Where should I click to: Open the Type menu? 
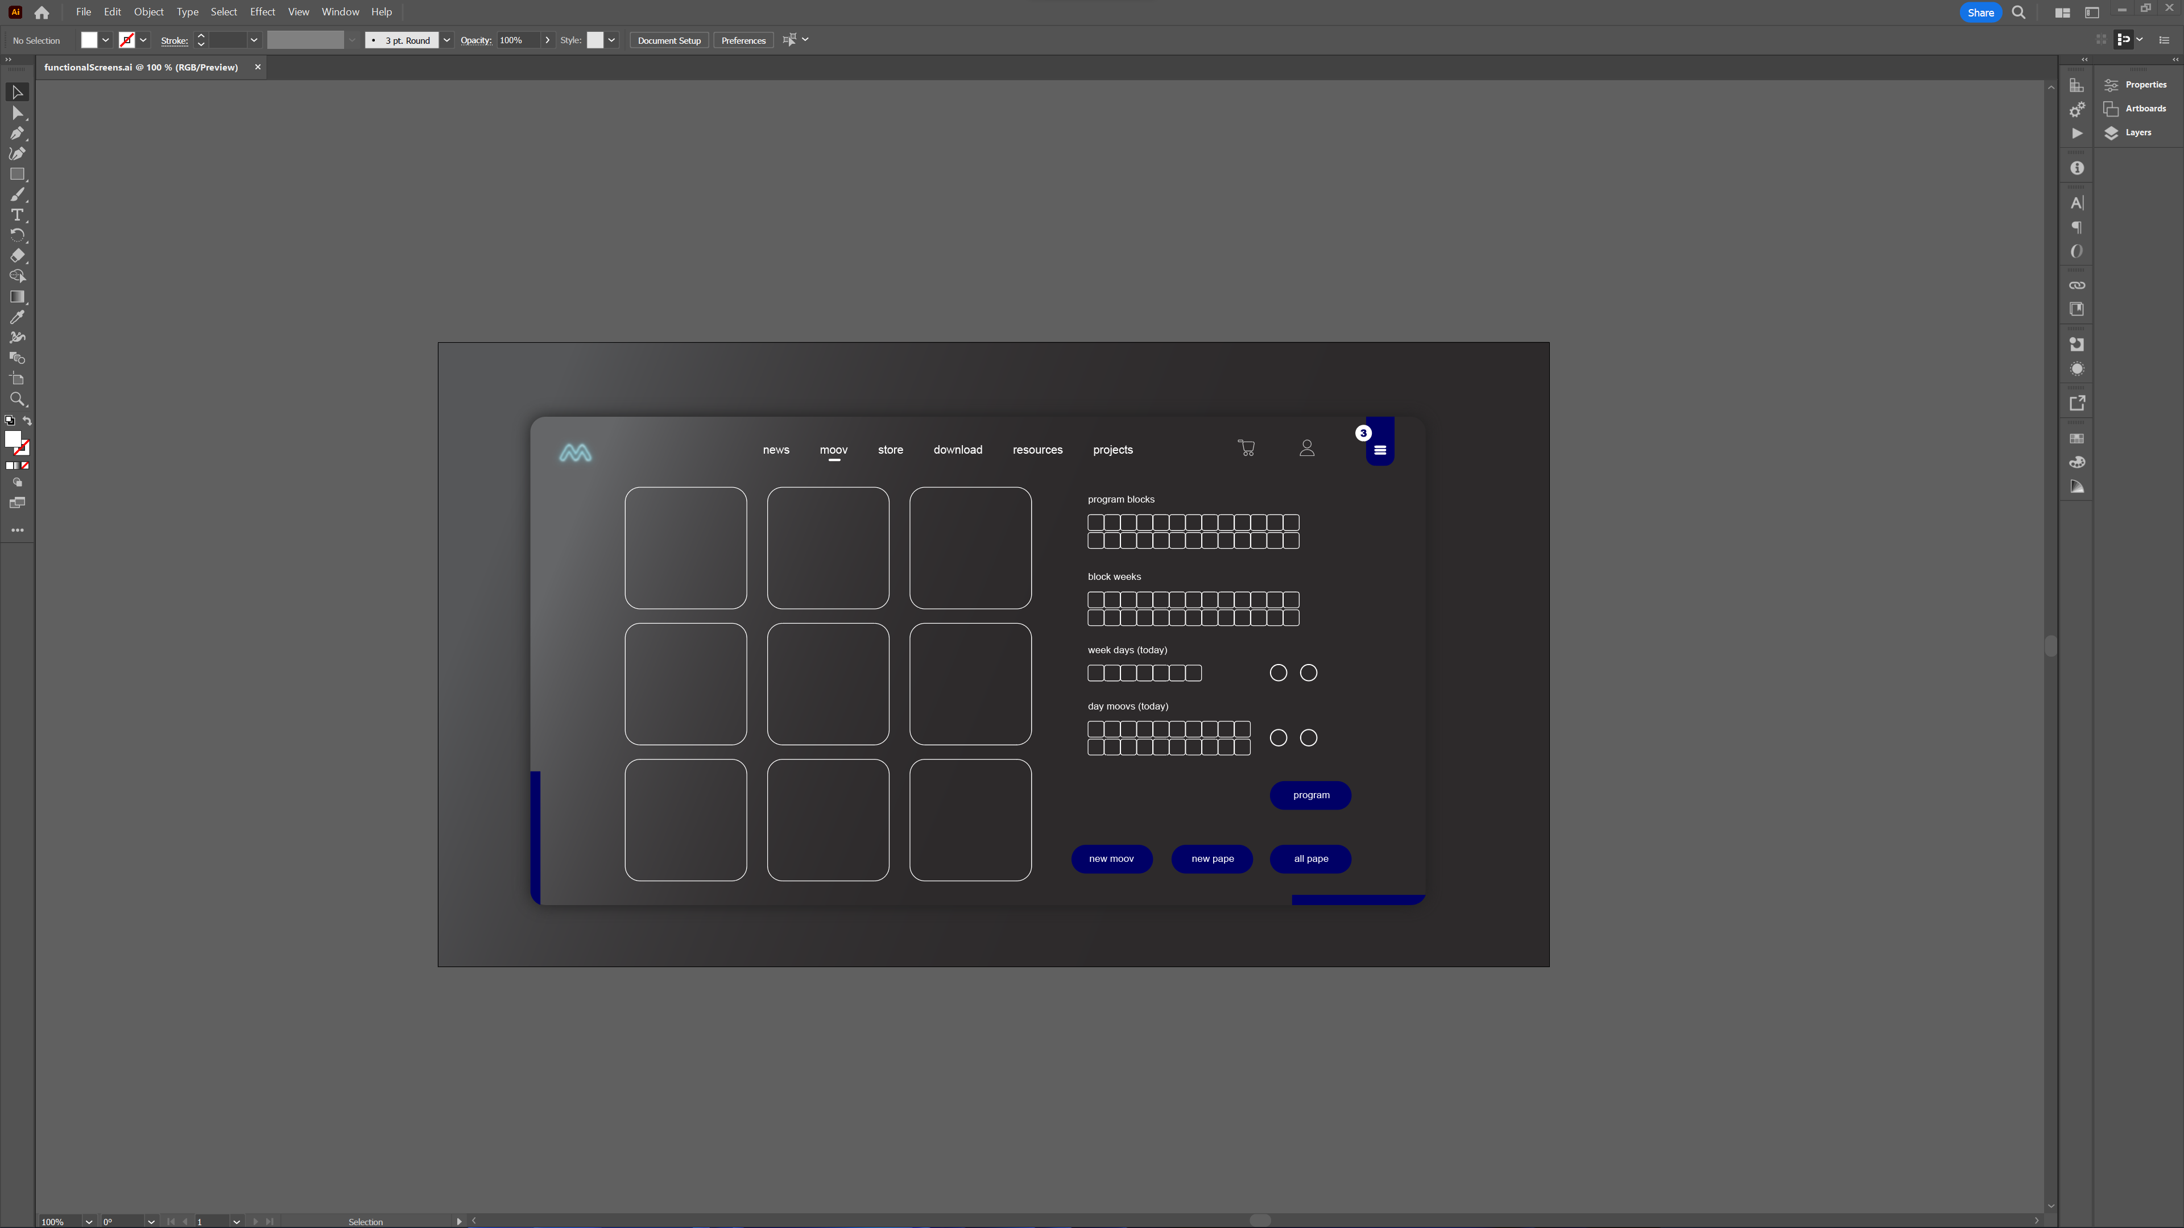187,12
